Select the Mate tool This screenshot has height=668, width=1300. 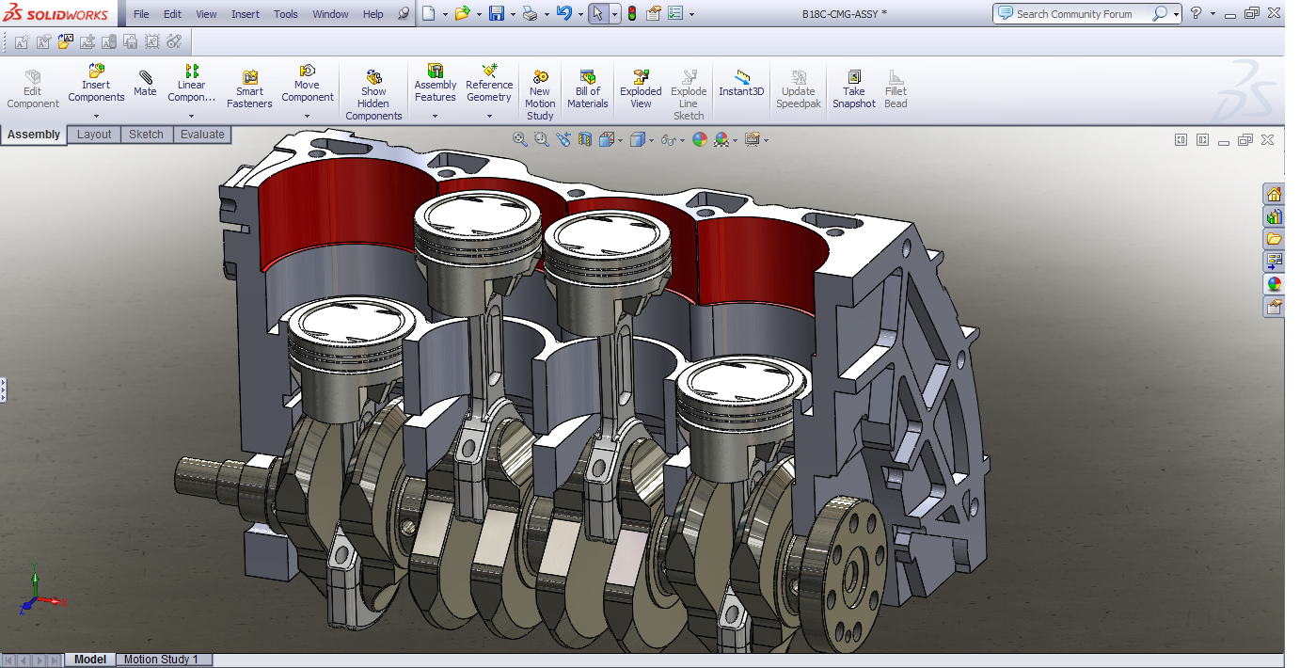(145, 83)
